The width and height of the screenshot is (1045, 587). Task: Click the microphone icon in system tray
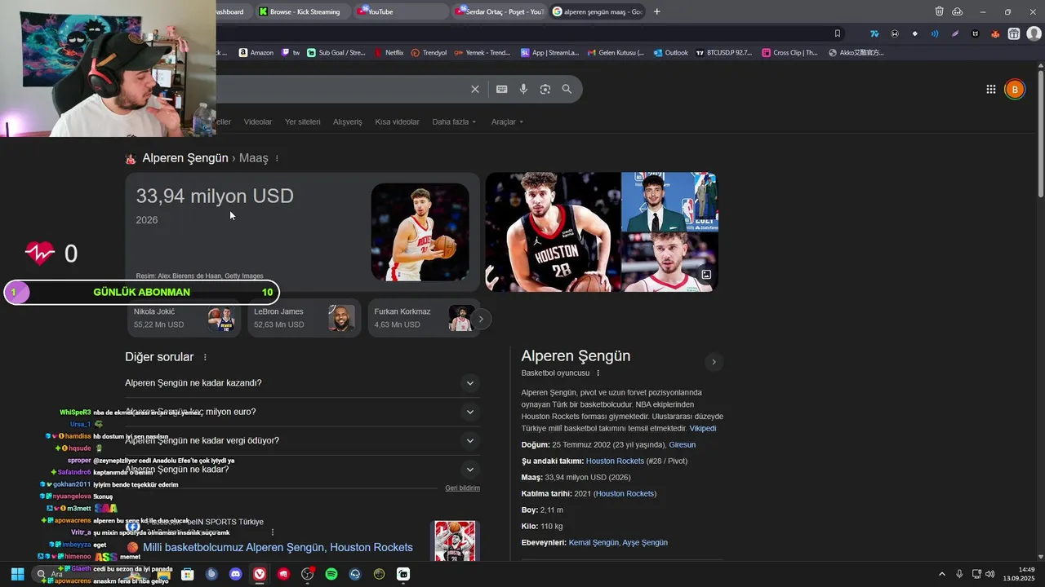(959, 574)
